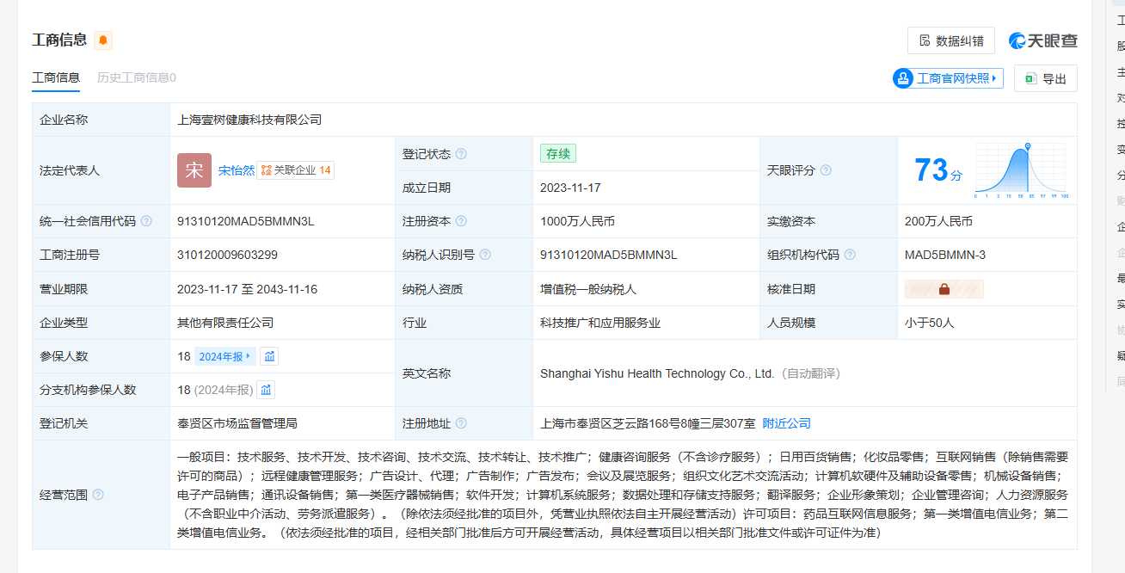Open the 关联企业 14 tag
The height and width of the screenshot is (573, 1125).
[x=296, y=170]
